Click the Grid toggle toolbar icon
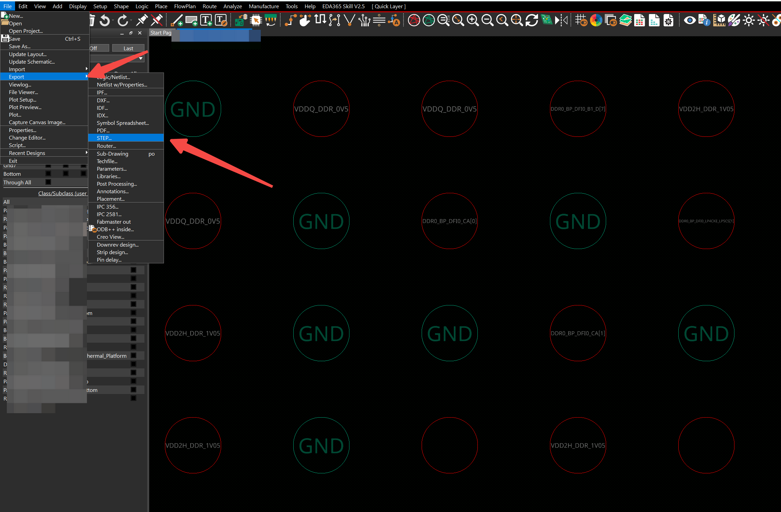 pos(581,21)
